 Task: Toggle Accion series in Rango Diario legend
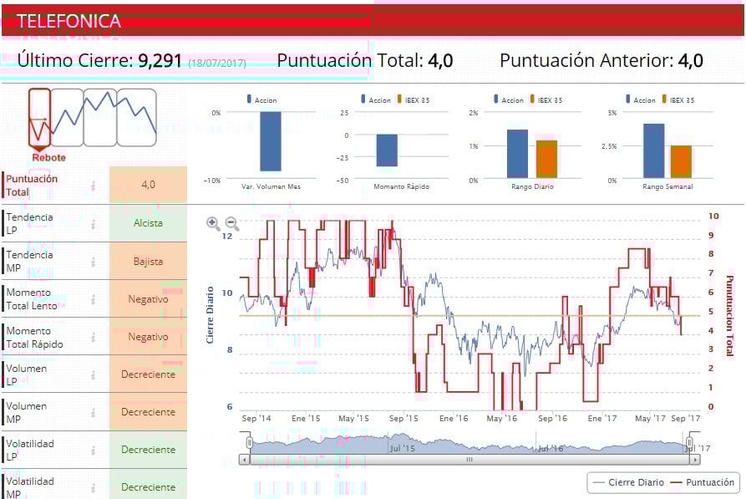point(509,100)
